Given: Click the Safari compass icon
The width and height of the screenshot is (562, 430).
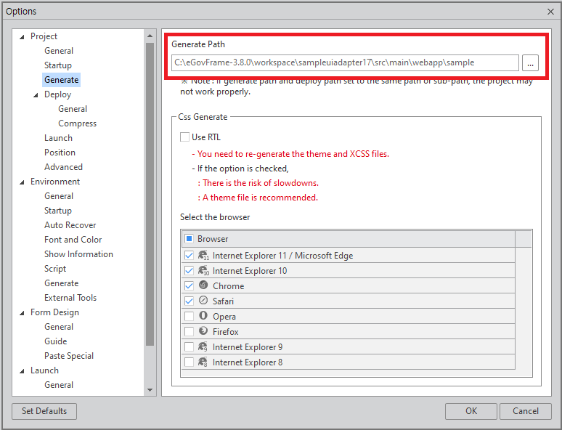Looking at the screenshot, I should pos(203,301).
